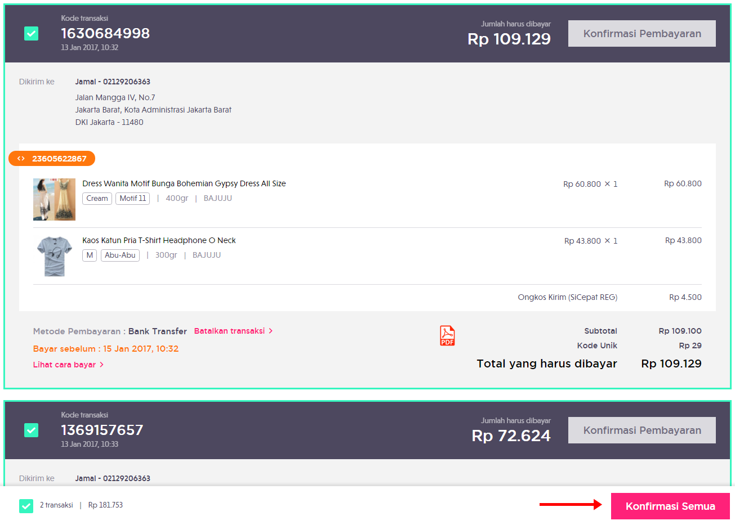Click shipping cost Rp 4.500
The image size is (735, 525).
click(685, 297)
